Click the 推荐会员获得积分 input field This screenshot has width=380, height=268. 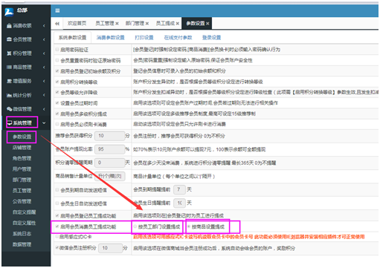click(x=109, y=136)
